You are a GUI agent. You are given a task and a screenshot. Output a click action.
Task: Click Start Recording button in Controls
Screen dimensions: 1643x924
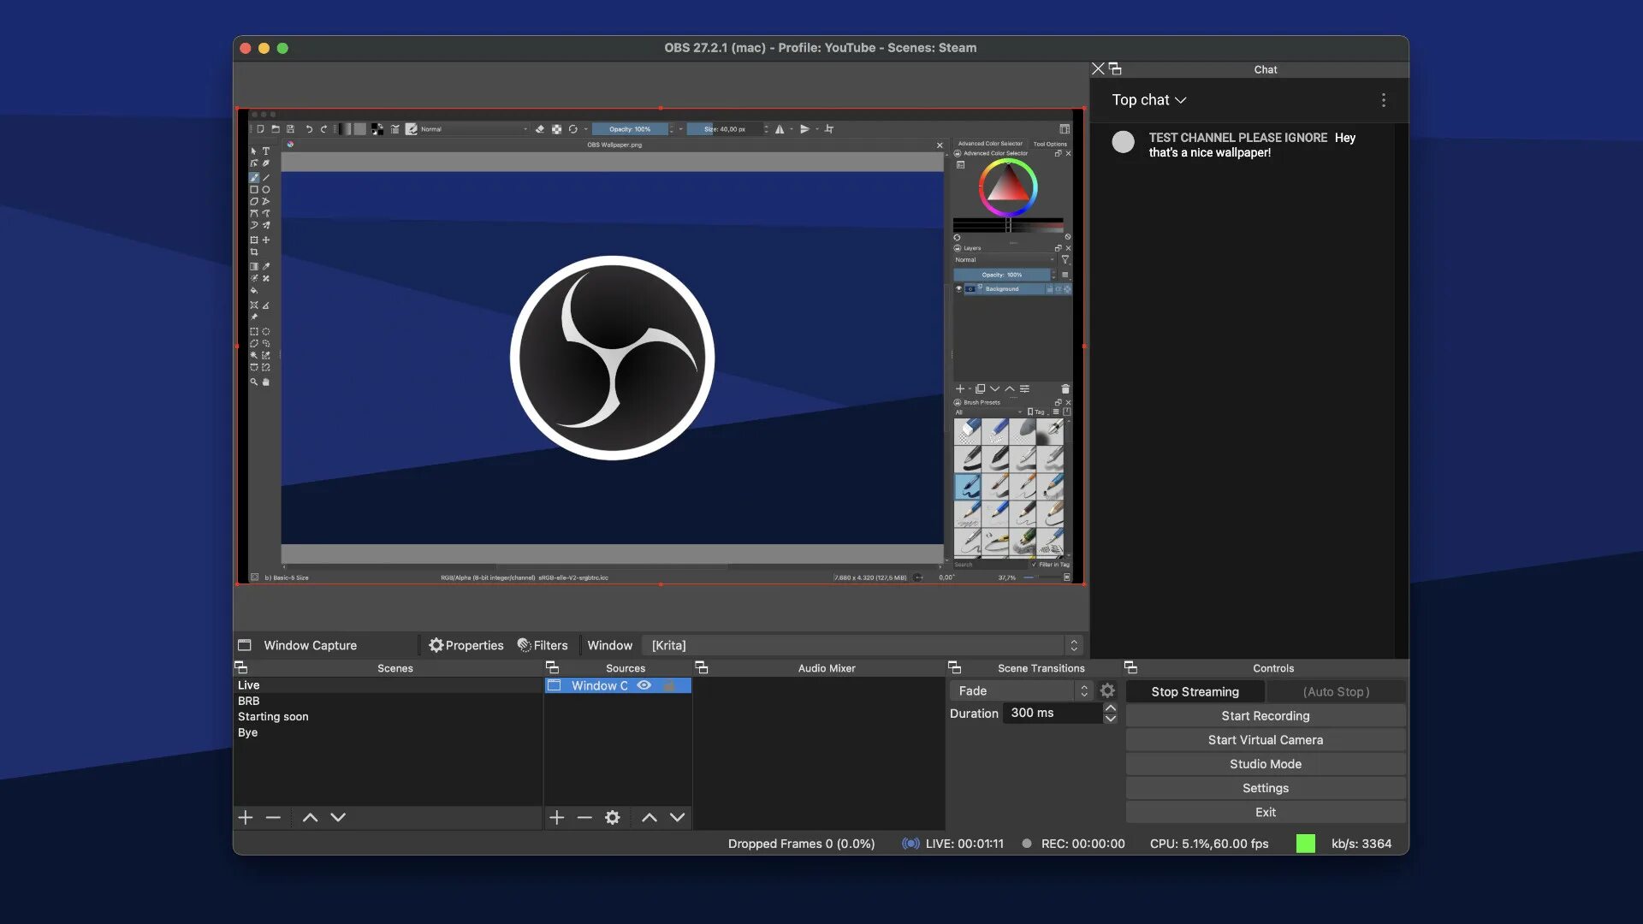point(1265,715)
